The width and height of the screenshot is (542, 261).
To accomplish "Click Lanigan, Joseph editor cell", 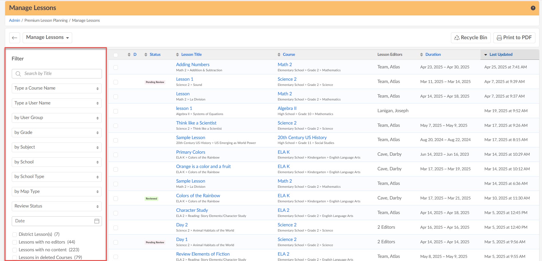I will [393, 111].
